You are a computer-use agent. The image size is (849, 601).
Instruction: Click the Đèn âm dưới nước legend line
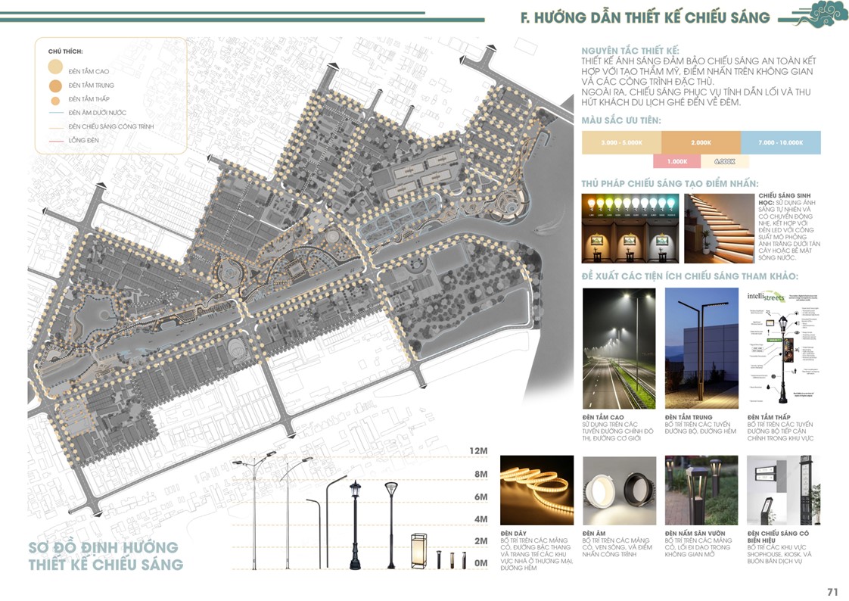click(x=56, y=114)
